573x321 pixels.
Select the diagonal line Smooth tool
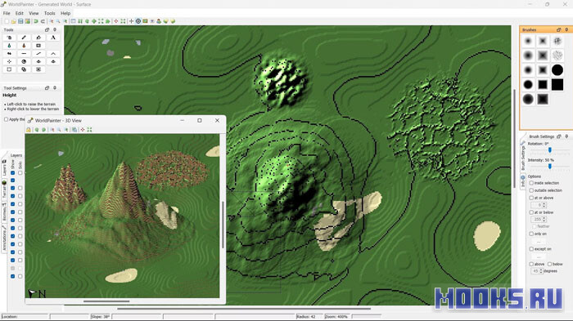pos(38,54)
